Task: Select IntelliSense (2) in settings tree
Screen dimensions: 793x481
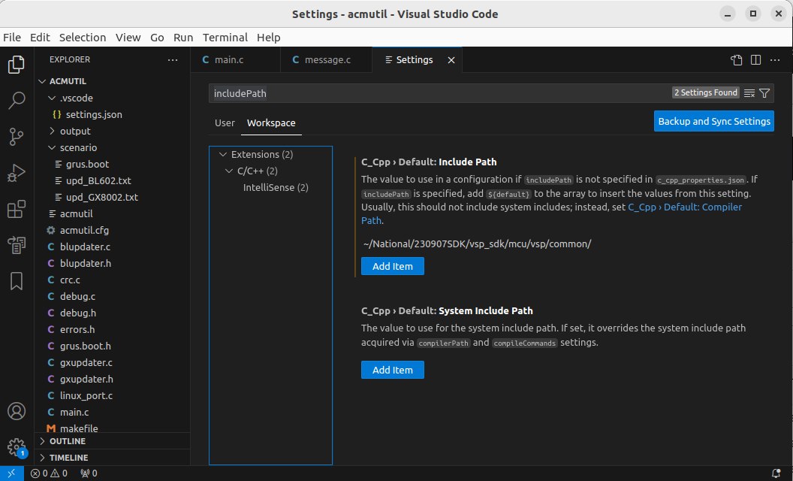Action: 276,187
